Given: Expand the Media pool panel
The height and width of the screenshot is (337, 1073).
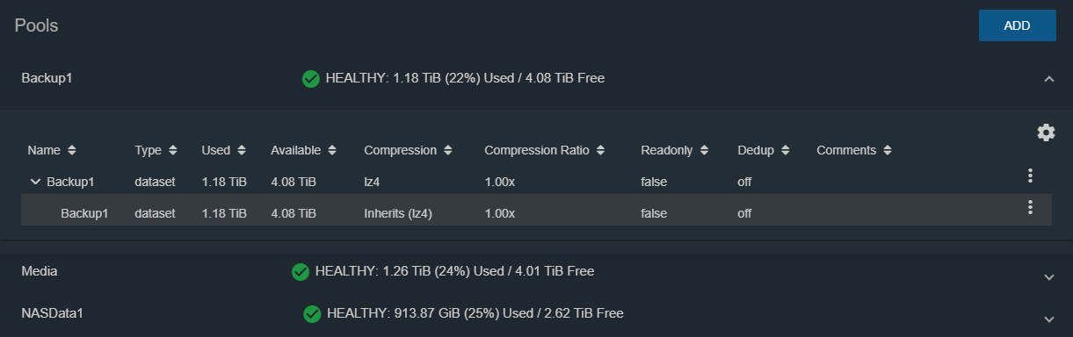Looking at the screenshot, I should click(1048, 276).
